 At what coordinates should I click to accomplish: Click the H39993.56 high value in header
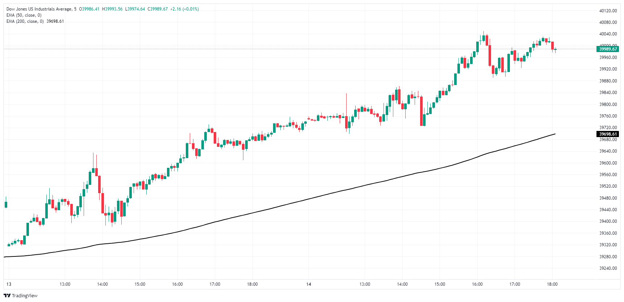coord(112,9)
